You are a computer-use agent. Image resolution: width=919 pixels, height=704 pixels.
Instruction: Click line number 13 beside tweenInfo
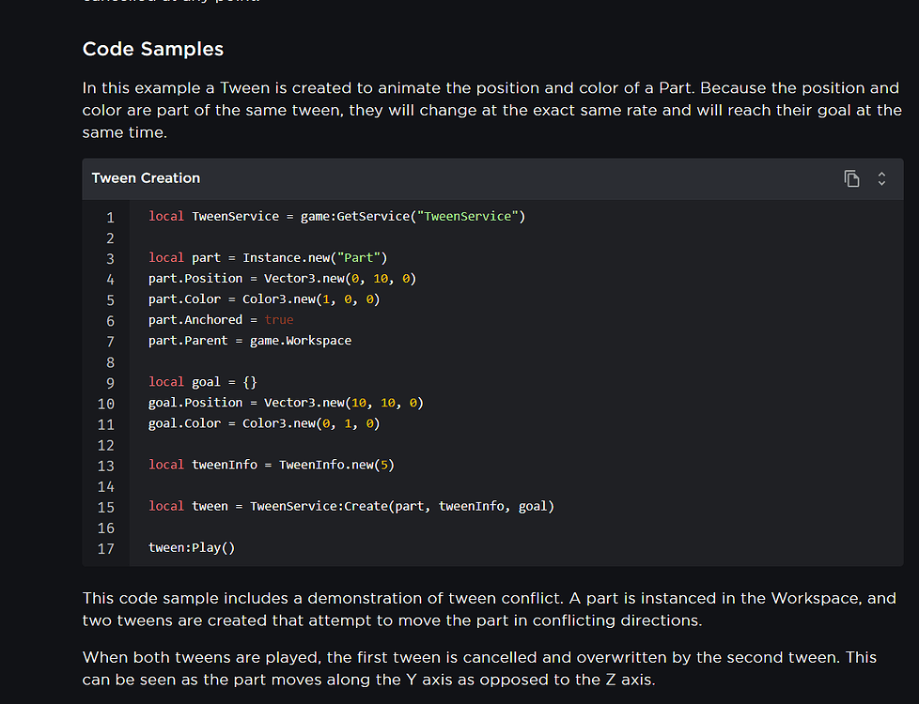click(x=105, y=465)
